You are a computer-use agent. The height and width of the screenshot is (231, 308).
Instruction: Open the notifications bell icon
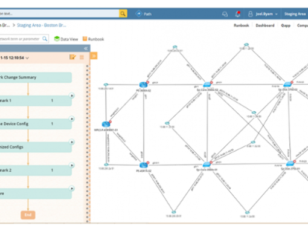[238, 14]
